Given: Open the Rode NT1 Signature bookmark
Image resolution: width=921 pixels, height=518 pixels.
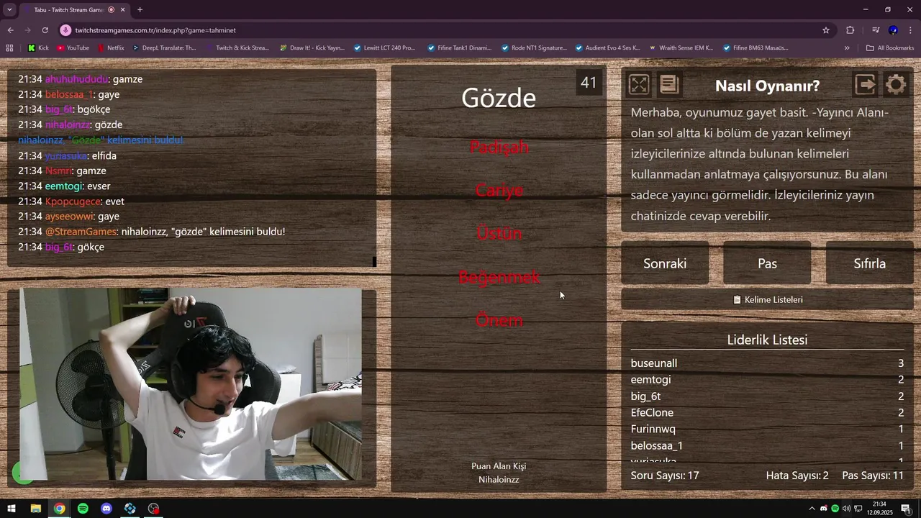Looking at the screenshot, I should [x=533, y=48].
